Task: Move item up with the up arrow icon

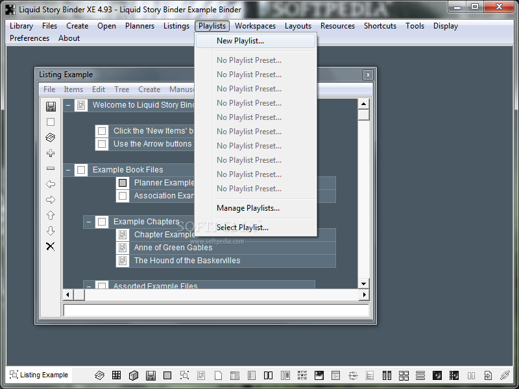Action: click(51, 215)
